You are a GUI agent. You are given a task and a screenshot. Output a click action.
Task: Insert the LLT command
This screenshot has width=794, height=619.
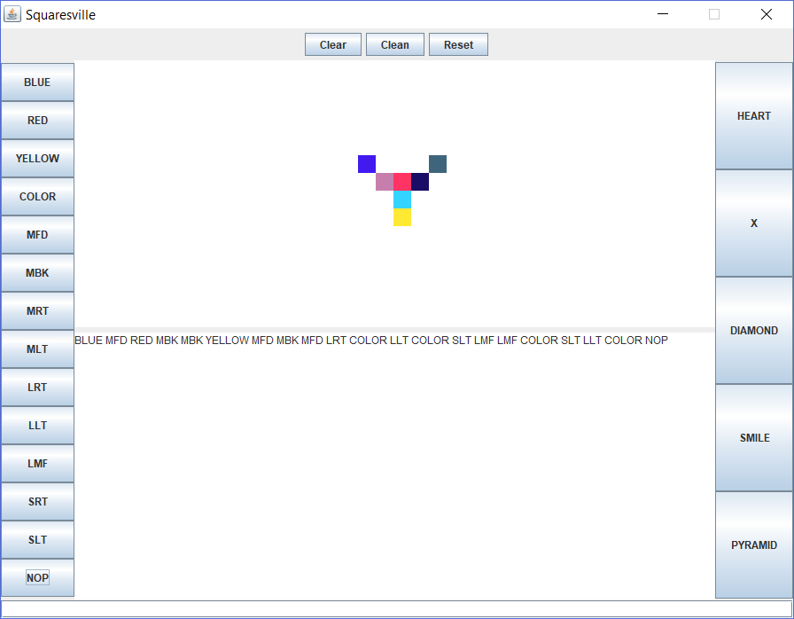click(37, 426)
